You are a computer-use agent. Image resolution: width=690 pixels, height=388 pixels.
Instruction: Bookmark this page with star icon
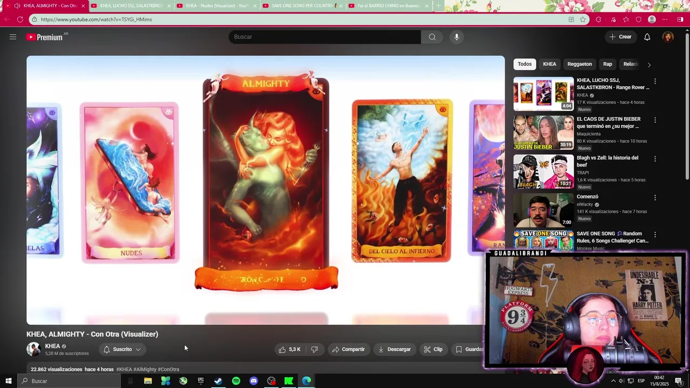pos(583,19)
